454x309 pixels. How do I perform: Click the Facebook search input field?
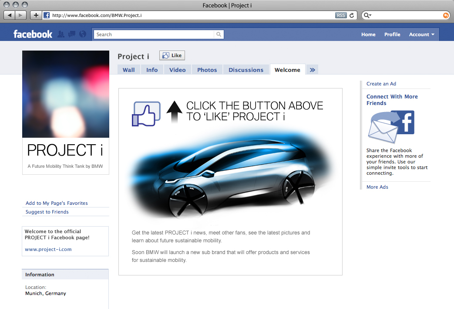[155, 34]
